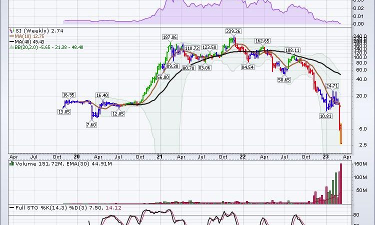
Task: Click the year 22 marker on the time axis
Action: click(242, 156)
